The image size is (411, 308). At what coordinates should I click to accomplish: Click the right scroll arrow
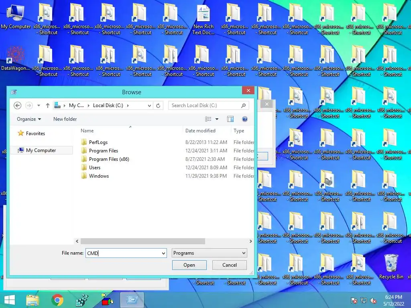(250, 241)
